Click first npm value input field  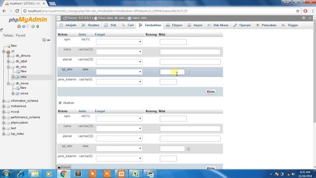(173, 42)
